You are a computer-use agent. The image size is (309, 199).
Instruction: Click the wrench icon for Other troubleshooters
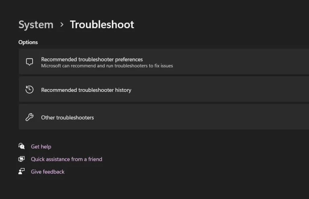(x=29, y=117)
